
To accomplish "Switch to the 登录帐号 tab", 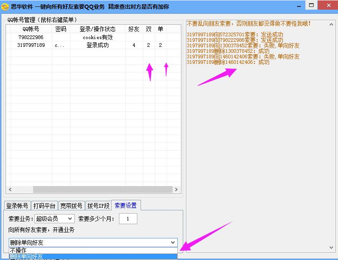I will (17, 206).
